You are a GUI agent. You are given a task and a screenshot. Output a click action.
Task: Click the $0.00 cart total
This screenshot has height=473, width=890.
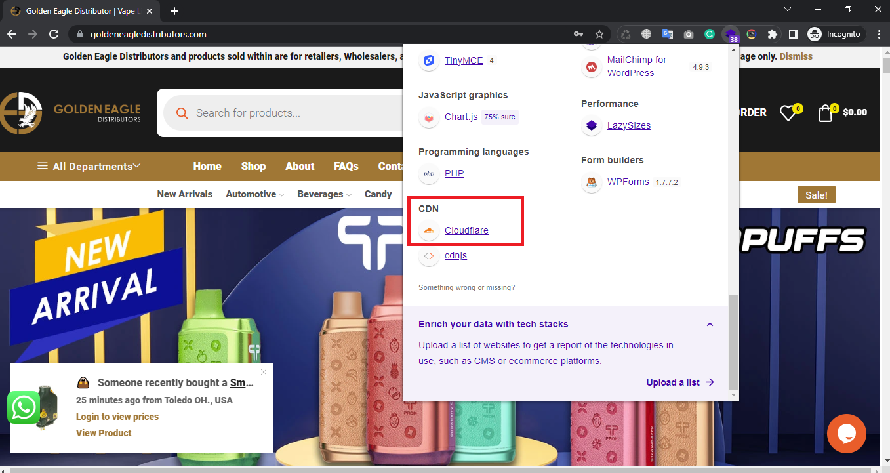tap(855, 112)
